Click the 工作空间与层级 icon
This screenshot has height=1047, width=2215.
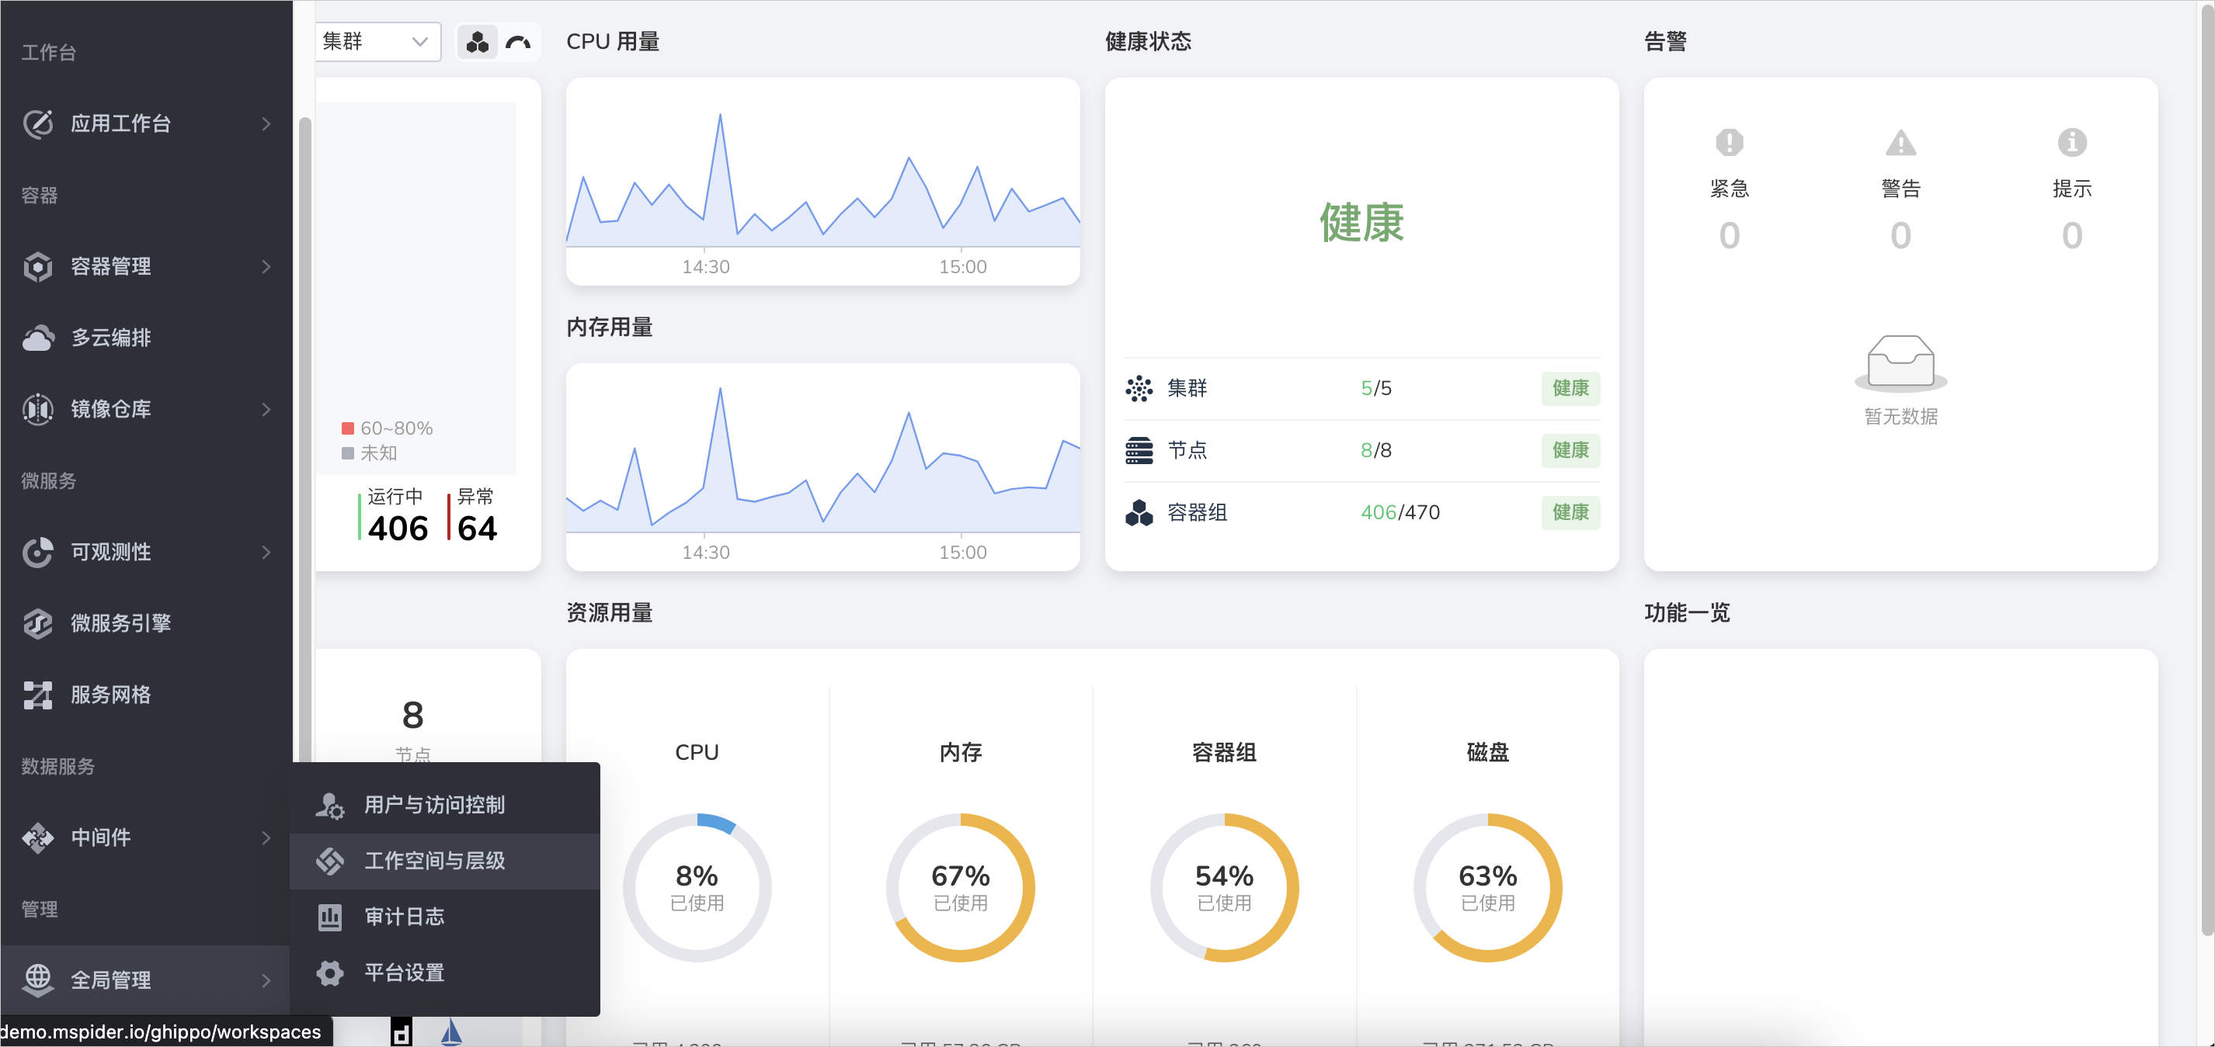point(329,861)
